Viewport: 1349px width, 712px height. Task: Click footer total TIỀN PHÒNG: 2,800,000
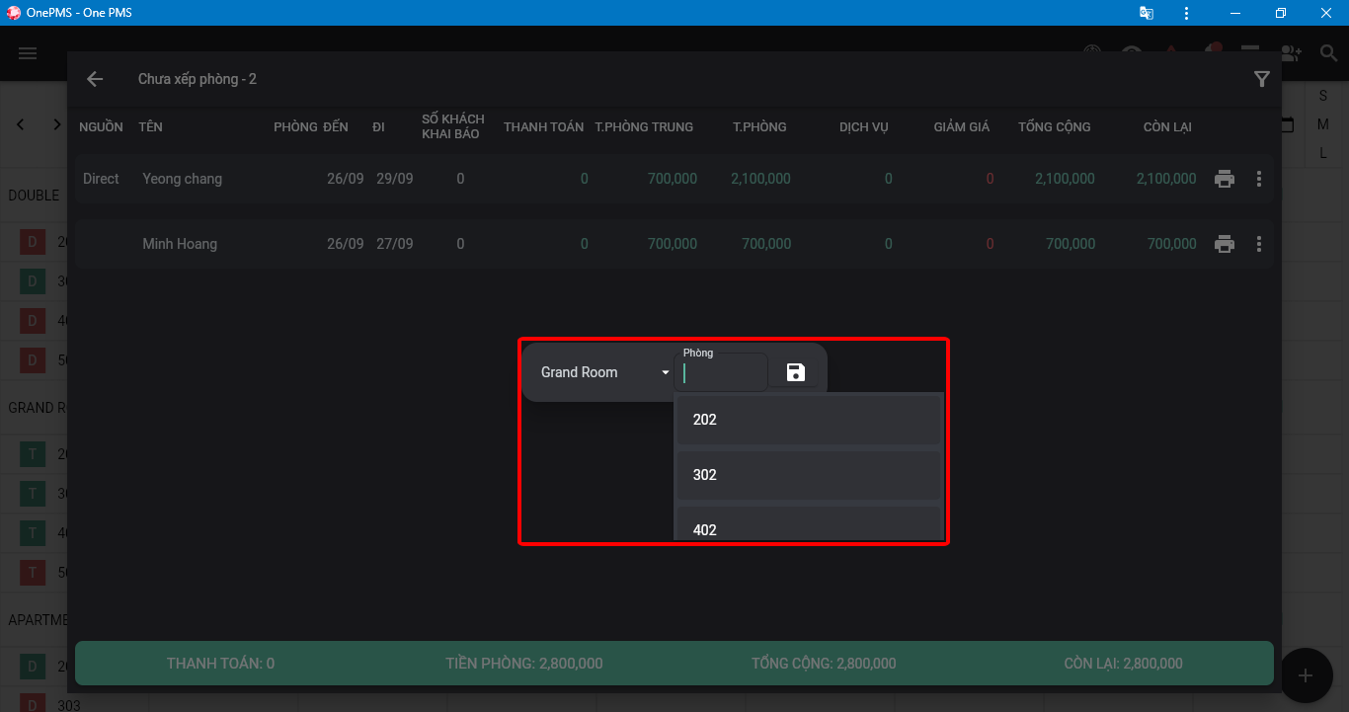524,664
